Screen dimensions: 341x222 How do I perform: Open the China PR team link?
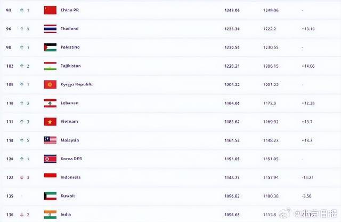click(70, 10)
